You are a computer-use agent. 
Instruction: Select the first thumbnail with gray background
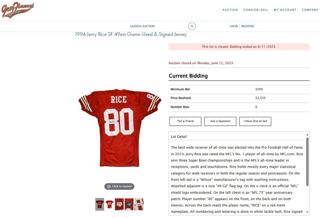100,204
